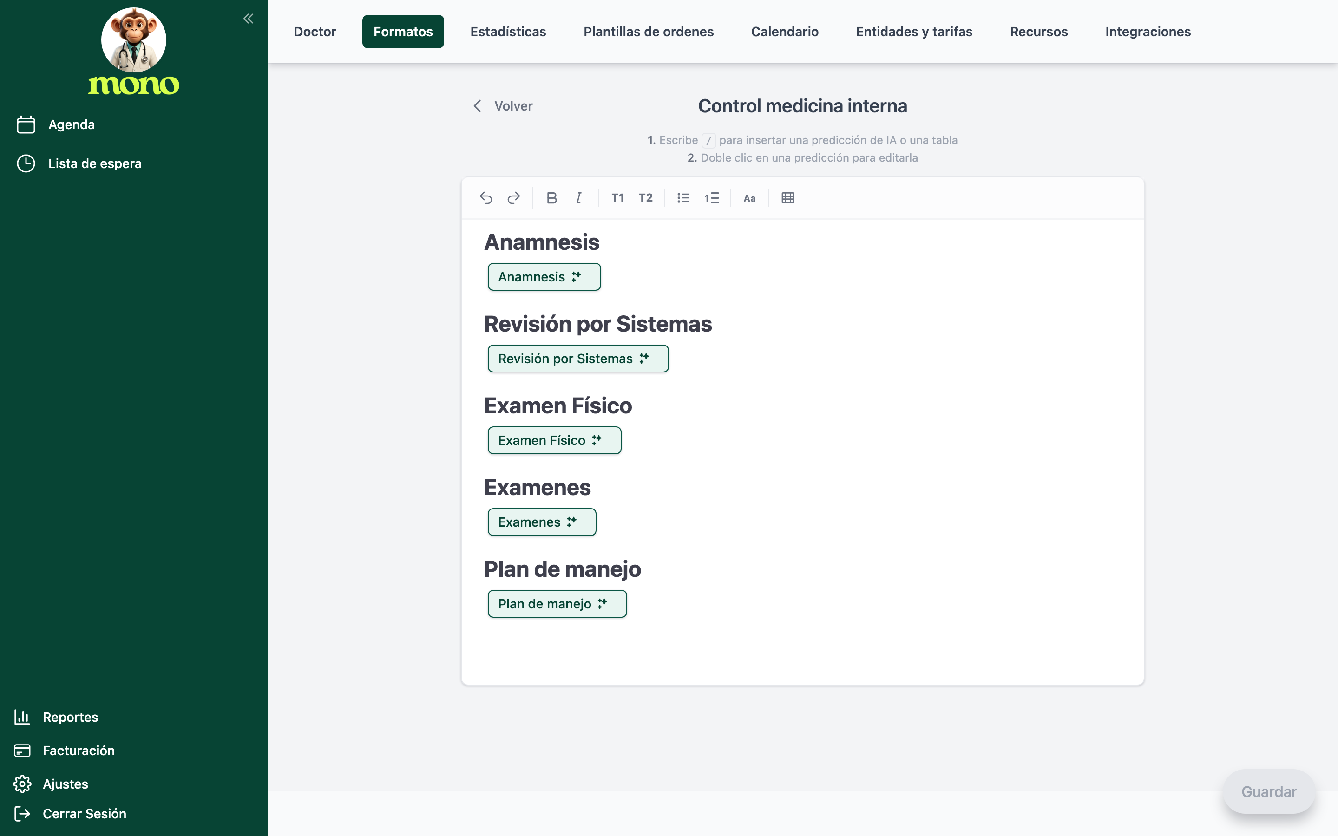The height and width of the screenshot is (836, 1338).
Task: Apply T1 heading style
Action: point(617,198)
